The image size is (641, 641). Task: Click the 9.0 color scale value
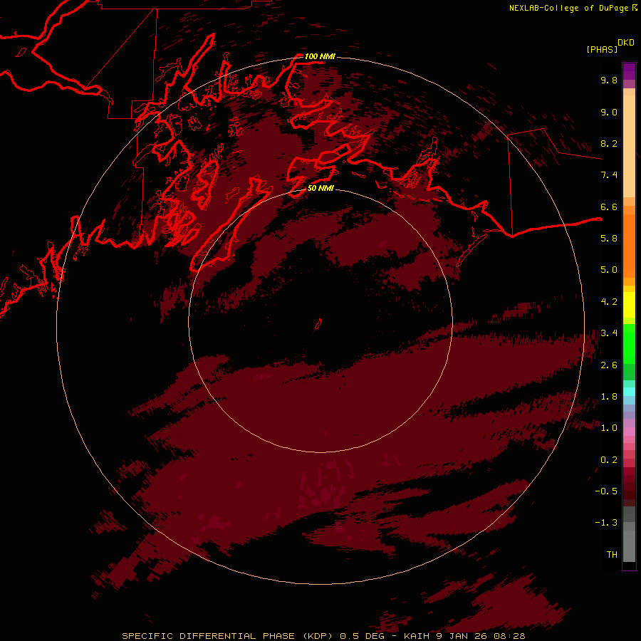pyautogui.click(x=609, y=112)
